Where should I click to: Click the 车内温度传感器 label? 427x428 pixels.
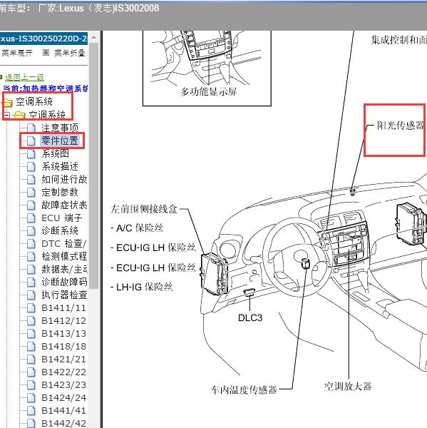click(x=244, y=389)
